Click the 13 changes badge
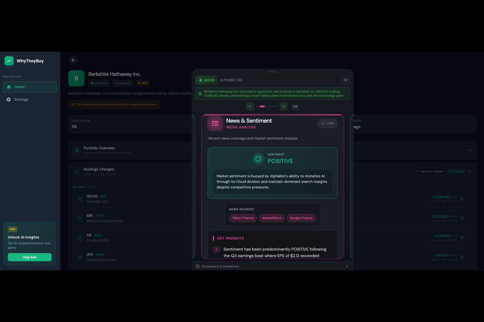 (x=456, y=172)
